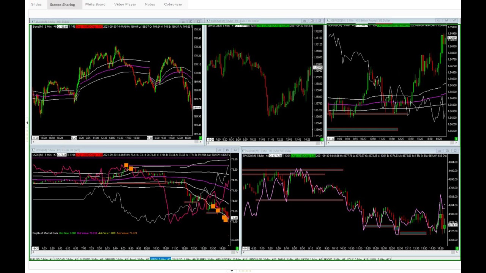The height and width of the screenshot is (273, 486).
Task: Close the SPX500 chart window
Action: coord(454,151)
